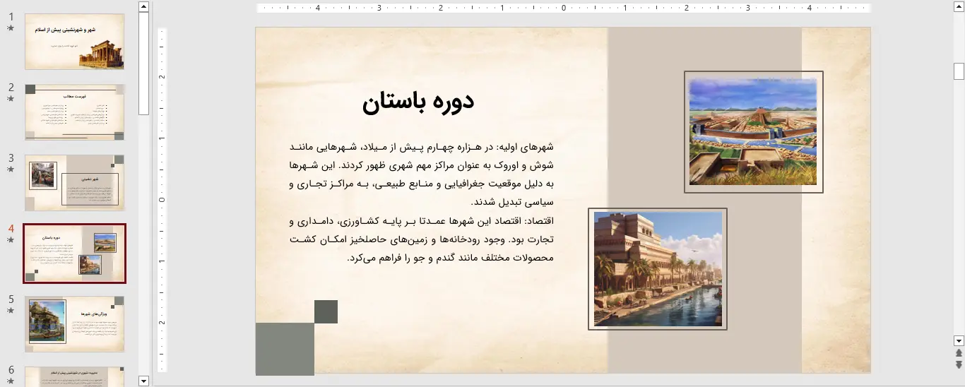Select slide 5 thumbnail in the panel

click(x=75, y=324)
